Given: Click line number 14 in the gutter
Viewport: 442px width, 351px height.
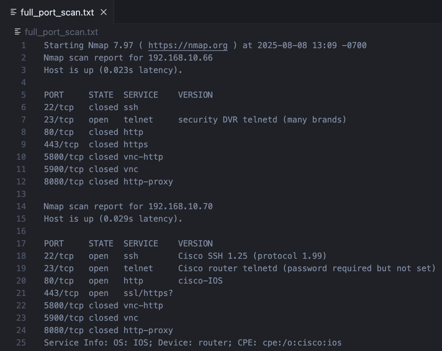Looking at the screenshot, I should pyautogui.click(x=21, y=206).
